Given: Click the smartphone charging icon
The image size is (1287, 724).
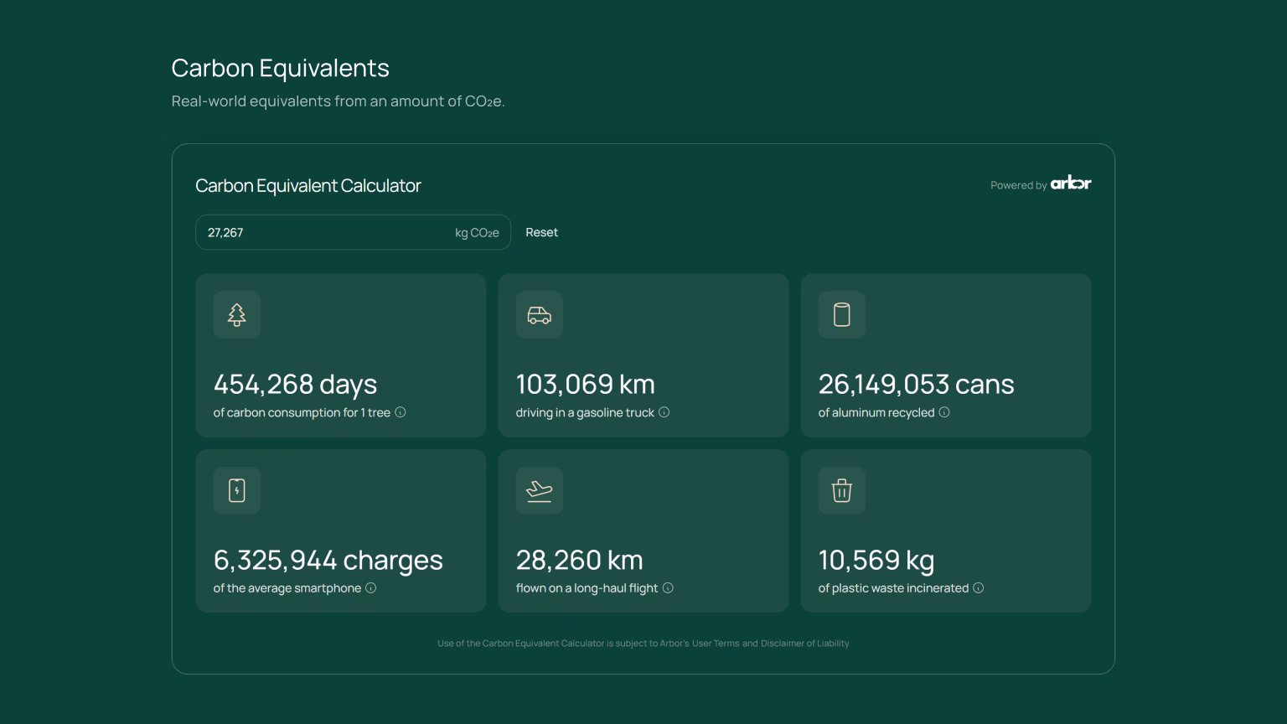Looking at the screenshot, I should click(237, 490).
